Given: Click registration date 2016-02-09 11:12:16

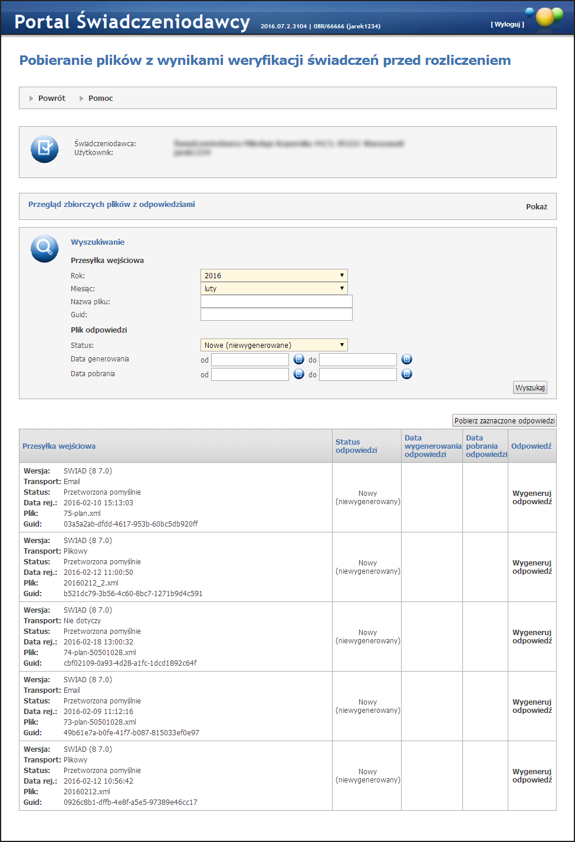Looking at the screenshot, I should (x=98, y=712).
